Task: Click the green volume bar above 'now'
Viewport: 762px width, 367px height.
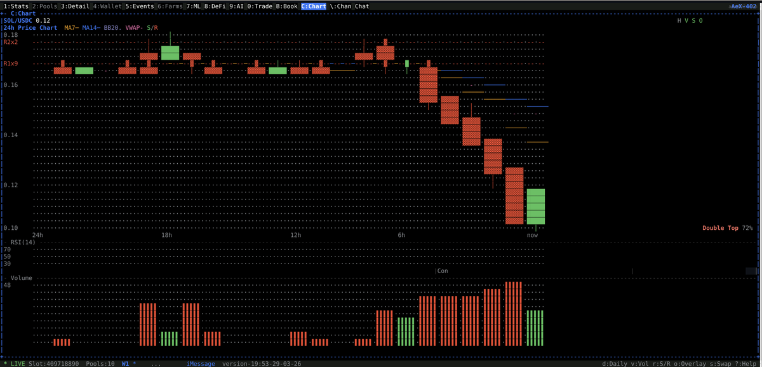Action: (x=536, y=328)
